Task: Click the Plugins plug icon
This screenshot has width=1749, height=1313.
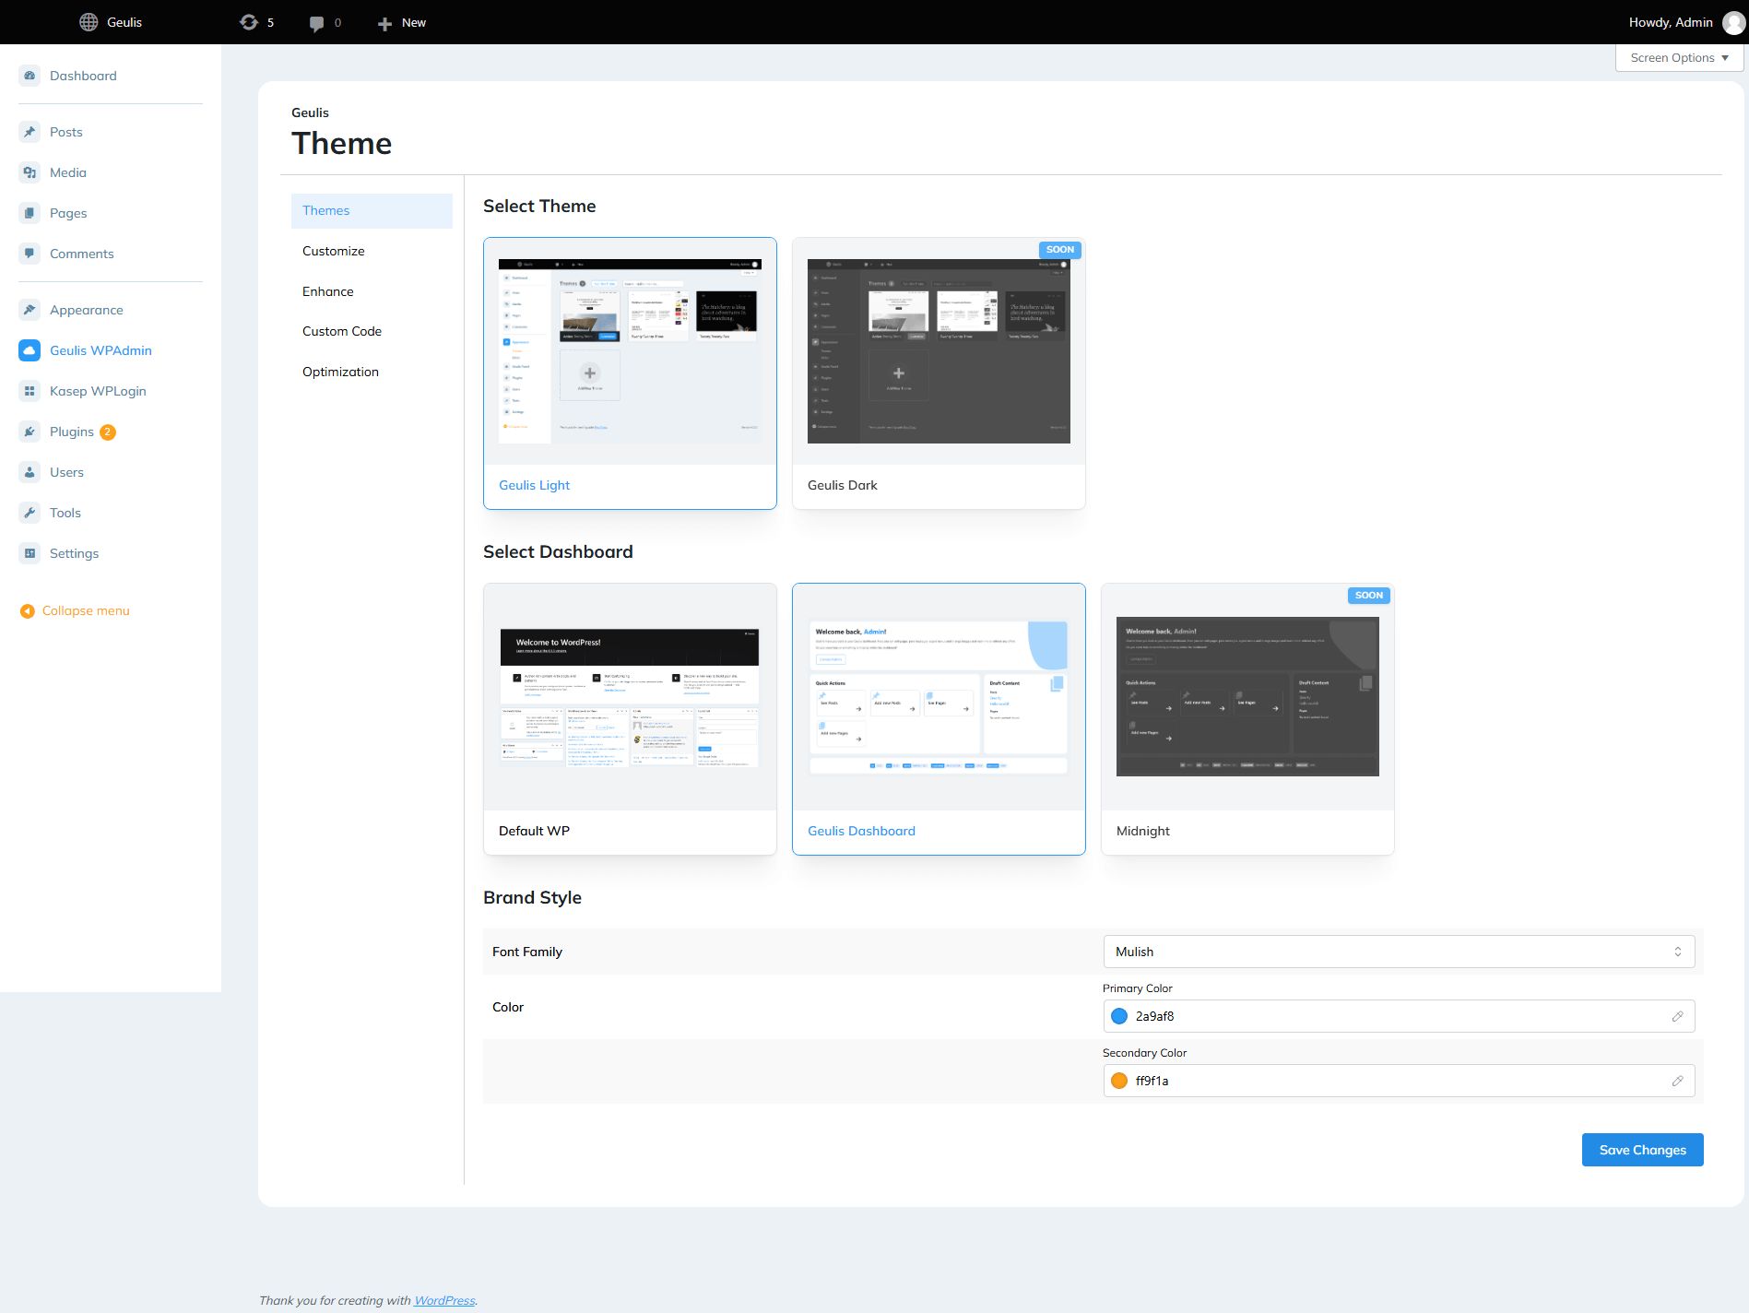Action: (x=30, y=432)
